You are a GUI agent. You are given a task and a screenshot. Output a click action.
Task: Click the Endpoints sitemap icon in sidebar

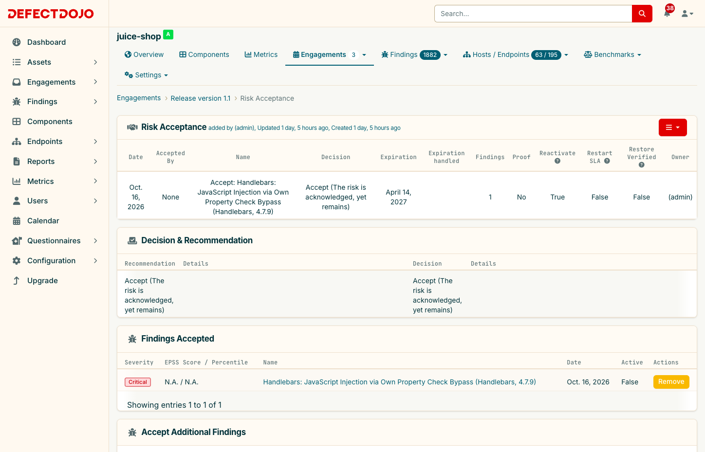click(17, 142)
